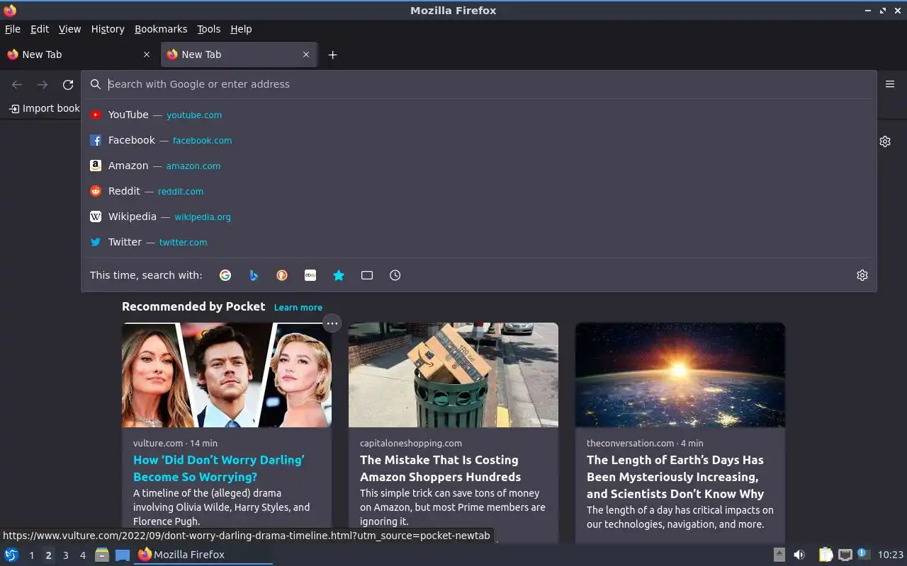Open the Firefox hamburger application menu
The image size is (907, 566).
(890, 84)
